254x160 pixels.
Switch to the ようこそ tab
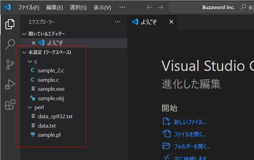click(152, 22)
